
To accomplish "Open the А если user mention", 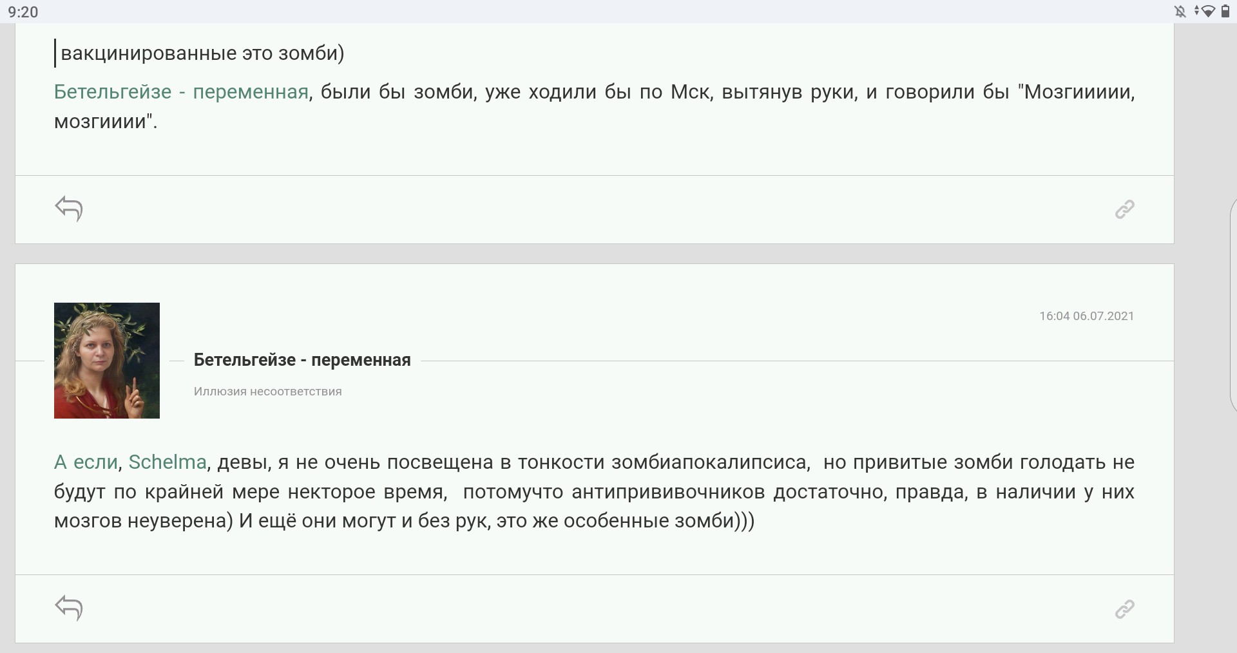I will click(x=86, y=462).
